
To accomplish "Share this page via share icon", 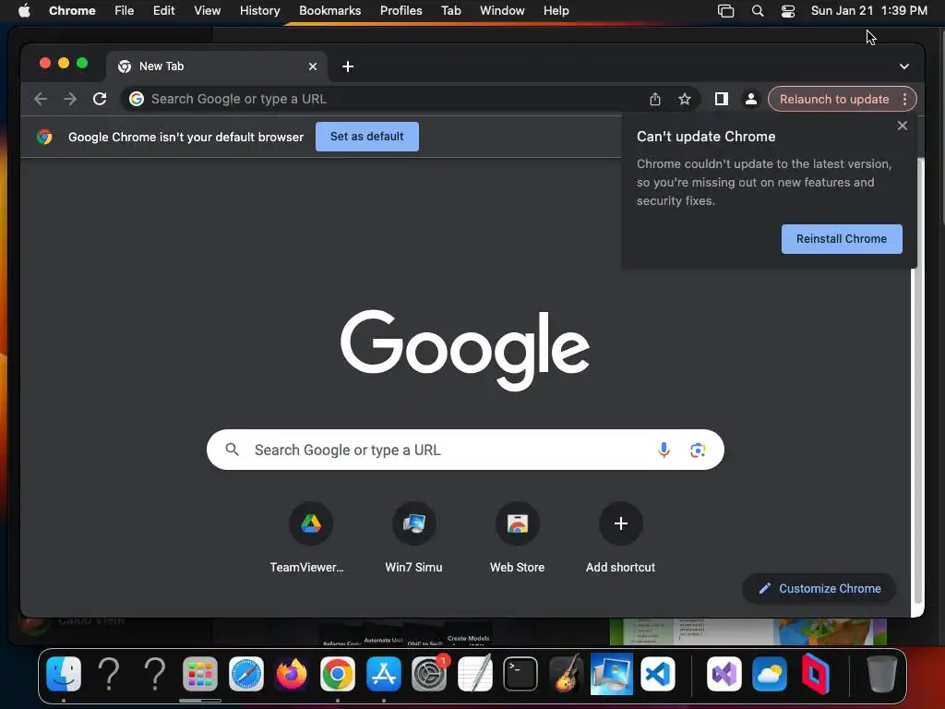I will tap(655, 99).
